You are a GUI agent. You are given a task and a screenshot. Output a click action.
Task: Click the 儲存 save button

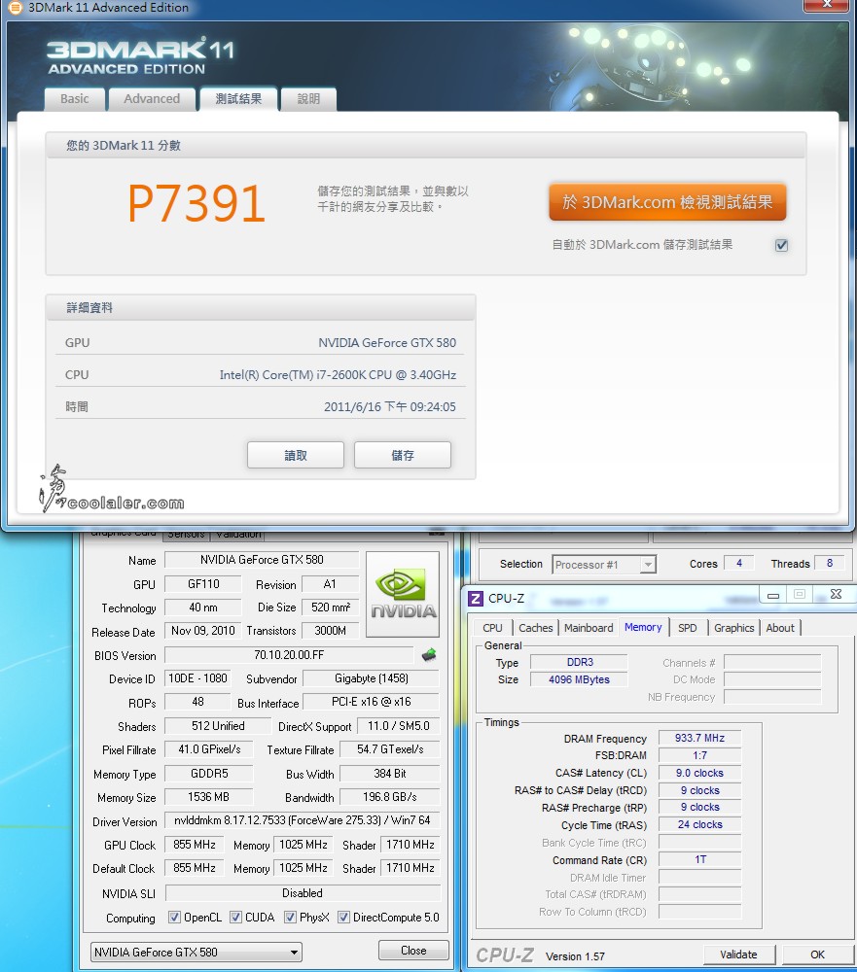pos(403,456)
